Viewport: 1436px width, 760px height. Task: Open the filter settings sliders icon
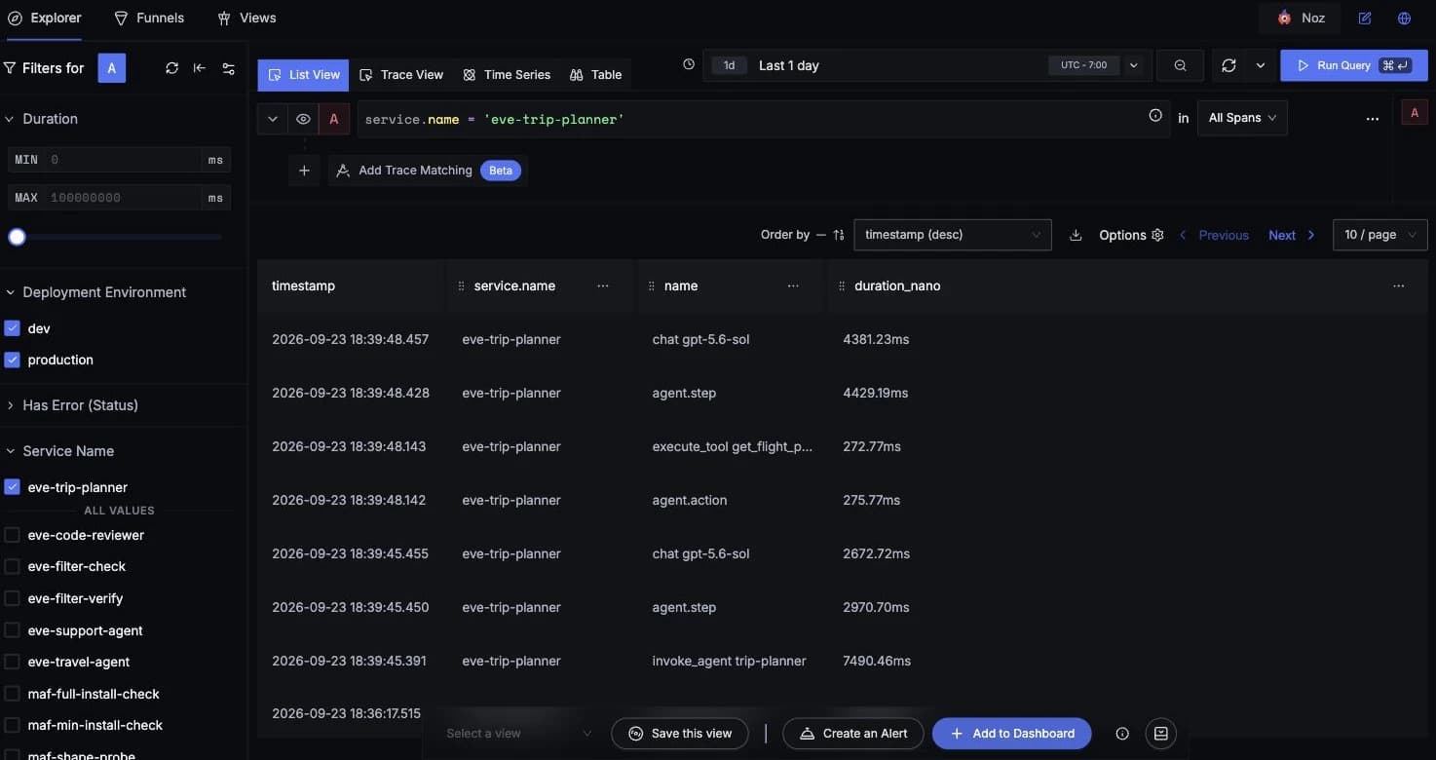[229, 68]
